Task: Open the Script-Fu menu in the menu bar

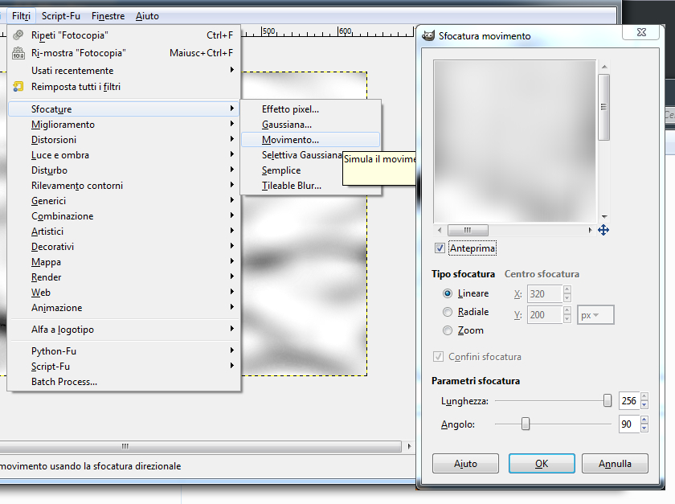Action: [61, 16]
